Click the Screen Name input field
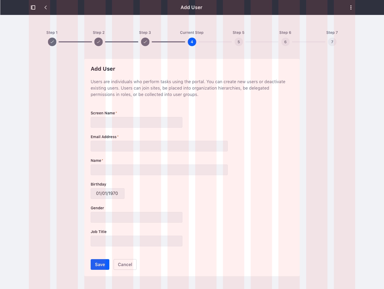Screen dimensions: 384x289 137,122
